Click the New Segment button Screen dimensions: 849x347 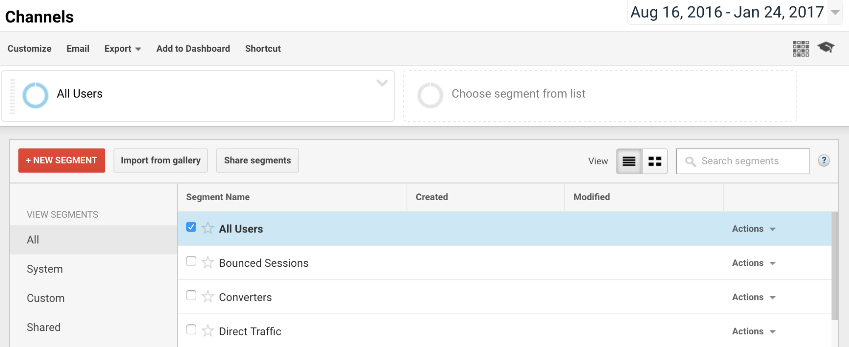click(62, 160)
